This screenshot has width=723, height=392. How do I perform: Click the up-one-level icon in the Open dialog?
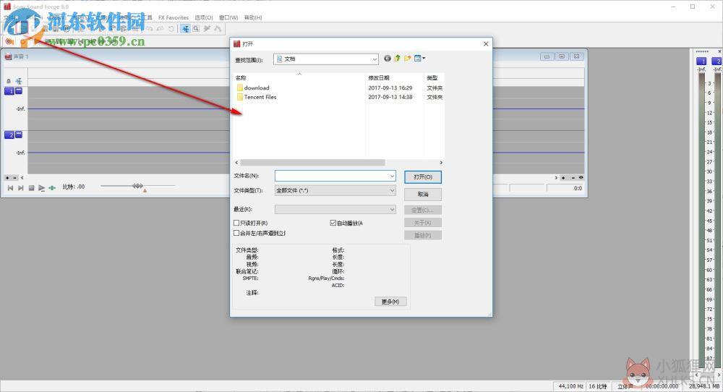coord(397,59)
